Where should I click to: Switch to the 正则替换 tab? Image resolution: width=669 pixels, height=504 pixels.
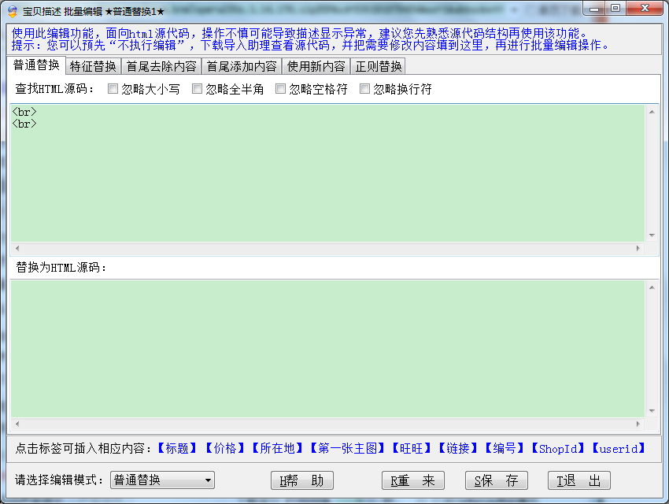378,66
